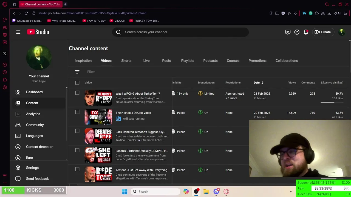Open the 18+ only visibility dropdown
The image size is (351, 197).
[180, 94]
